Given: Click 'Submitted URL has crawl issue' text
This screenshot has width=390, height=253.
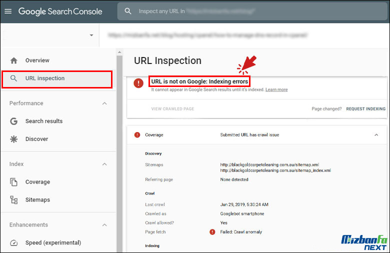Looking at the screenshot, I should 249,135.
